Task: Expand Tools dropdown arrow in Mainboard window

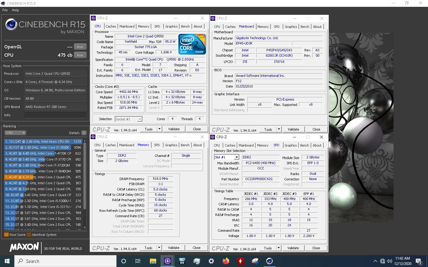Action: click(x=279, y=129)
